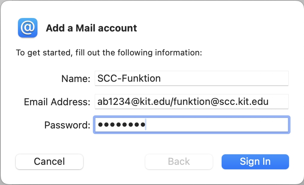Focus the Name input field
304x185 pixels.
pyautogui.click(x=192, y=78)
